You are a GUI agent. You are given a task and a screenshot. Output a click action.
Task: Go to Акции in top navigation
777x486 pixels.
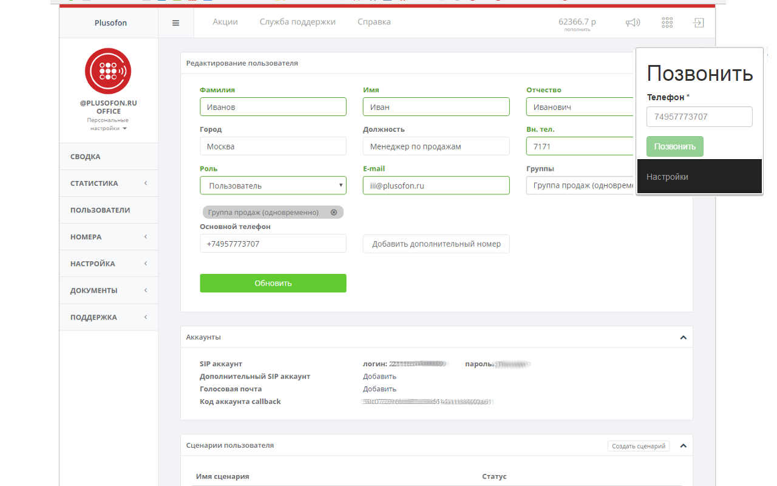point(225,22)
